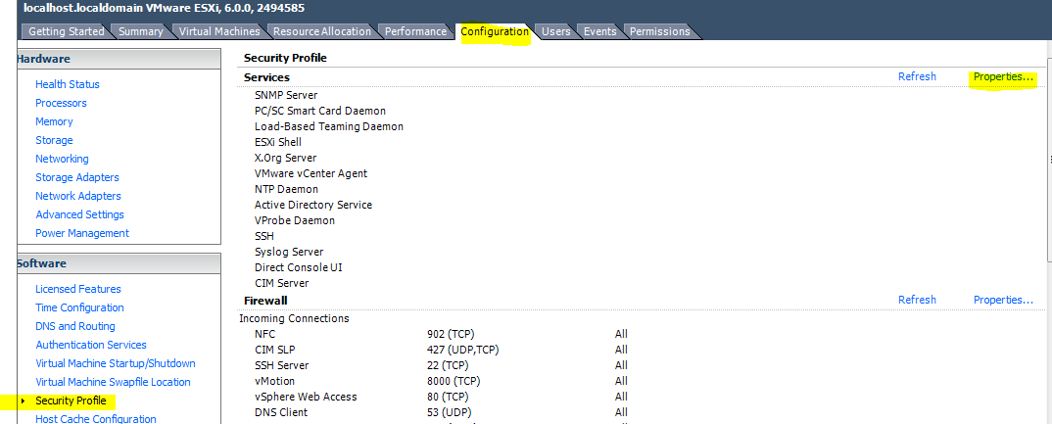The image size is (1052, 424).
Task: Open Advanced Settings under Hardware
Action: [80, 214]
